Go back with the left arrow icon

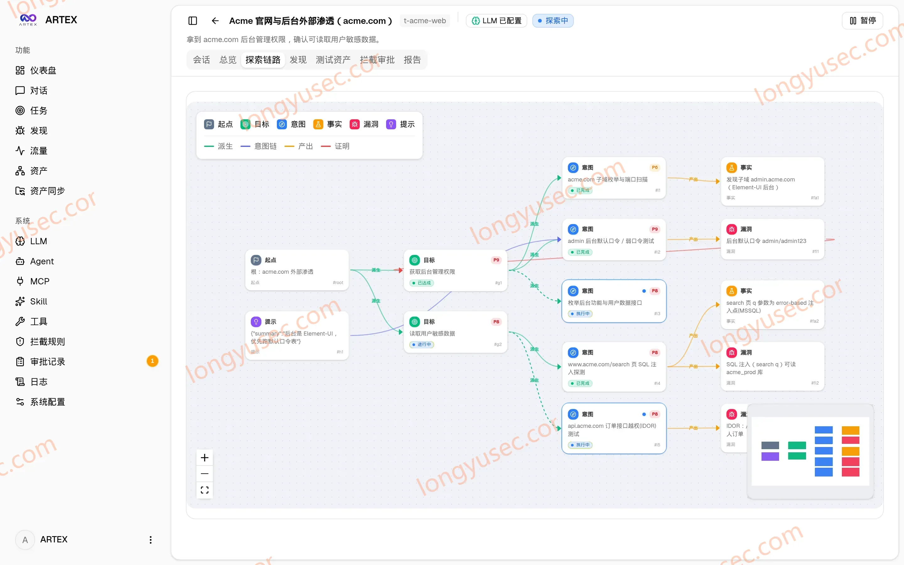click(x=215, y=20)
